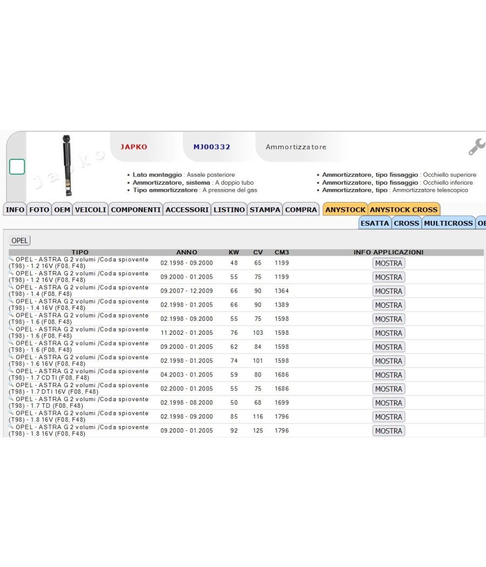Open the INFO tab
Image resolution: width=486 pixels, height=567 pixels.
point(15,210)
